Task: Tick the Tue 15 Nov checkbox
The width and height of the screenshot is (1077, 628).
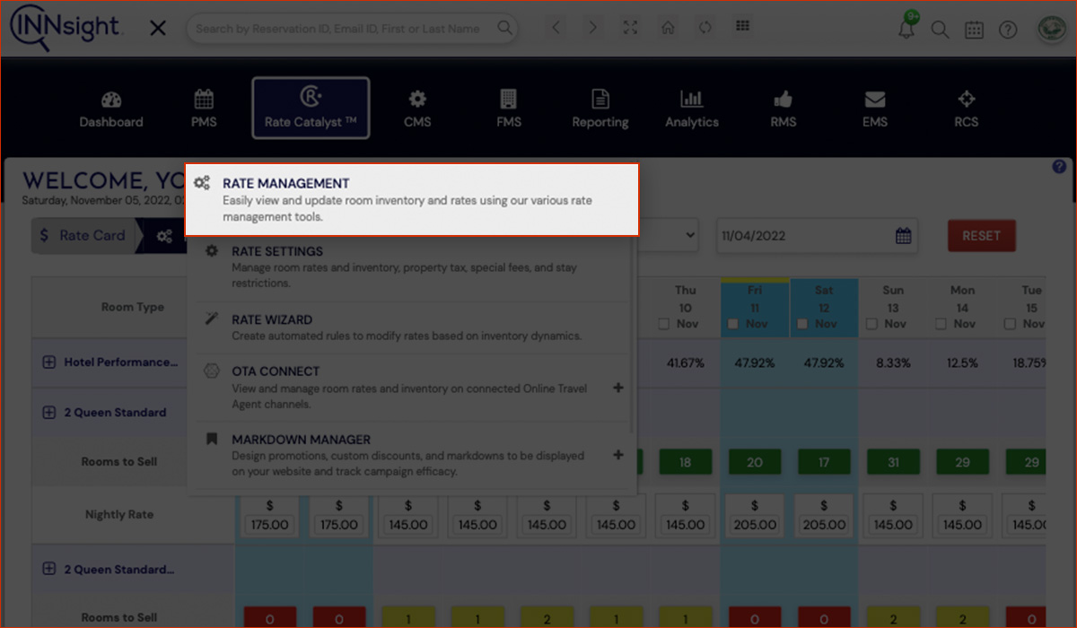Action: tap(1010, 324)
